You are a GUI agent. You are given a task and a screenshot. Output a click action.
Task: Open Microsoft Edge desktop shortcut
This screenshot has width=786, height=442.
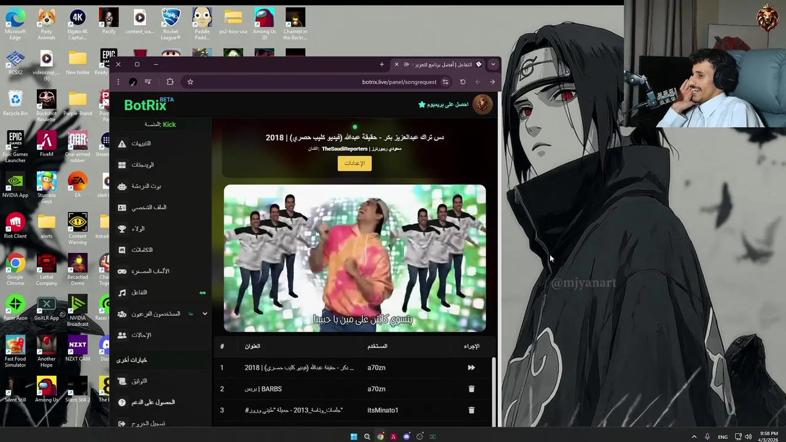click(15, 25)
